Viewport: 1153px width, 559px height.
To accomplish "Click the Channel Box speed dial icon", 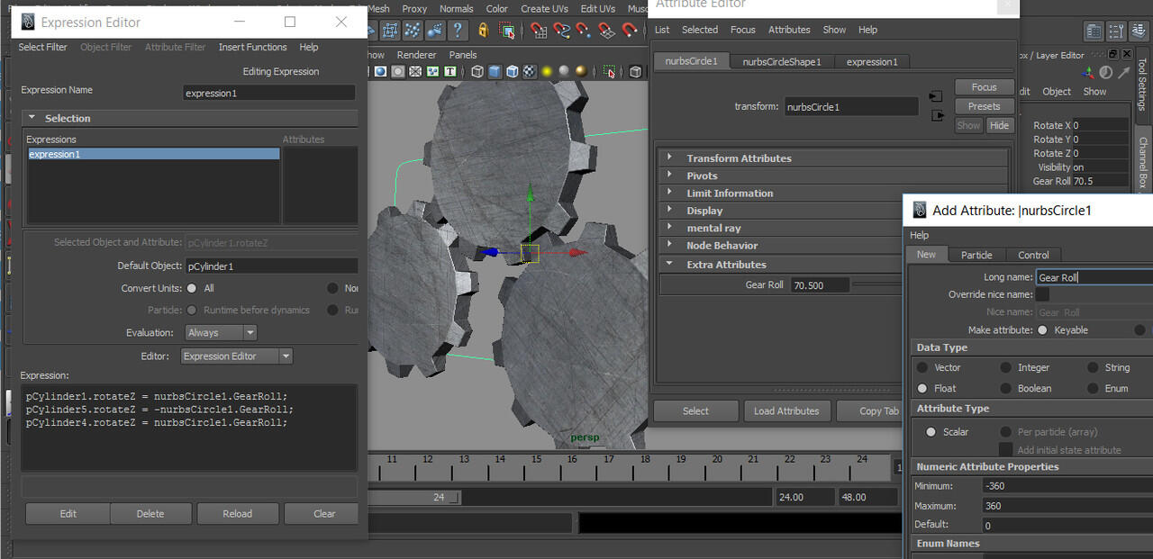I will [x=1105, y=72].
